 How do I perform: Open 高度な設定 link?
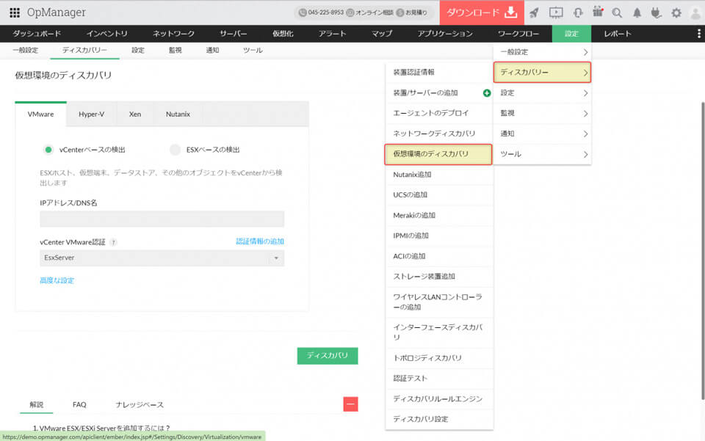tap(57, 280)
